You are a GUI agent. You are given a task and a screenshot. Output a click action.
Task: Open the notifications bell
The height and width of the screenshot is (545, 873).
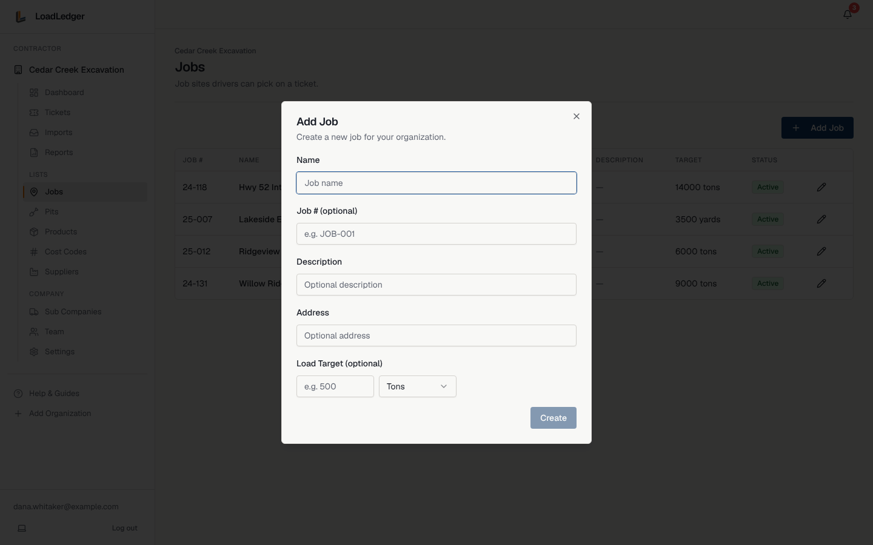[x=848, y=14]
